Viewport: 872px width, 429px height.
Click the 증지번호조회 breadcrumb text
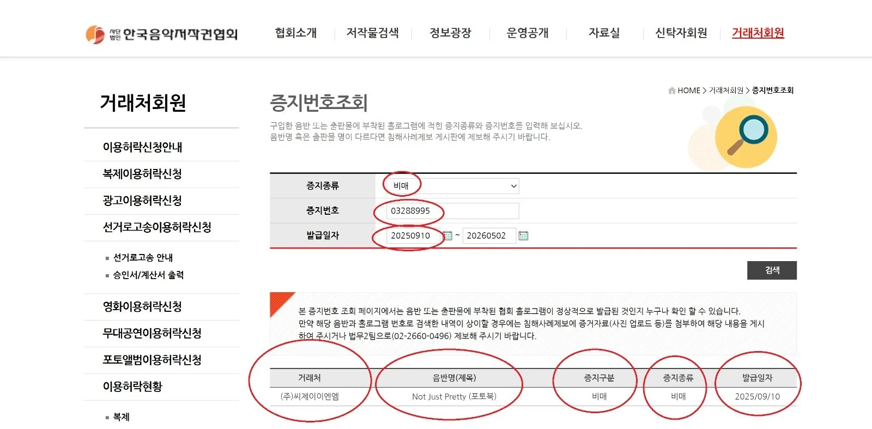point(773,90)
